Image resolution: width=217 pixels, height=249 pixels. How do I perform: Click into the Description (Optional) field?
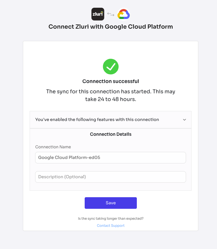pyautogui.click(x=111, y=177)
